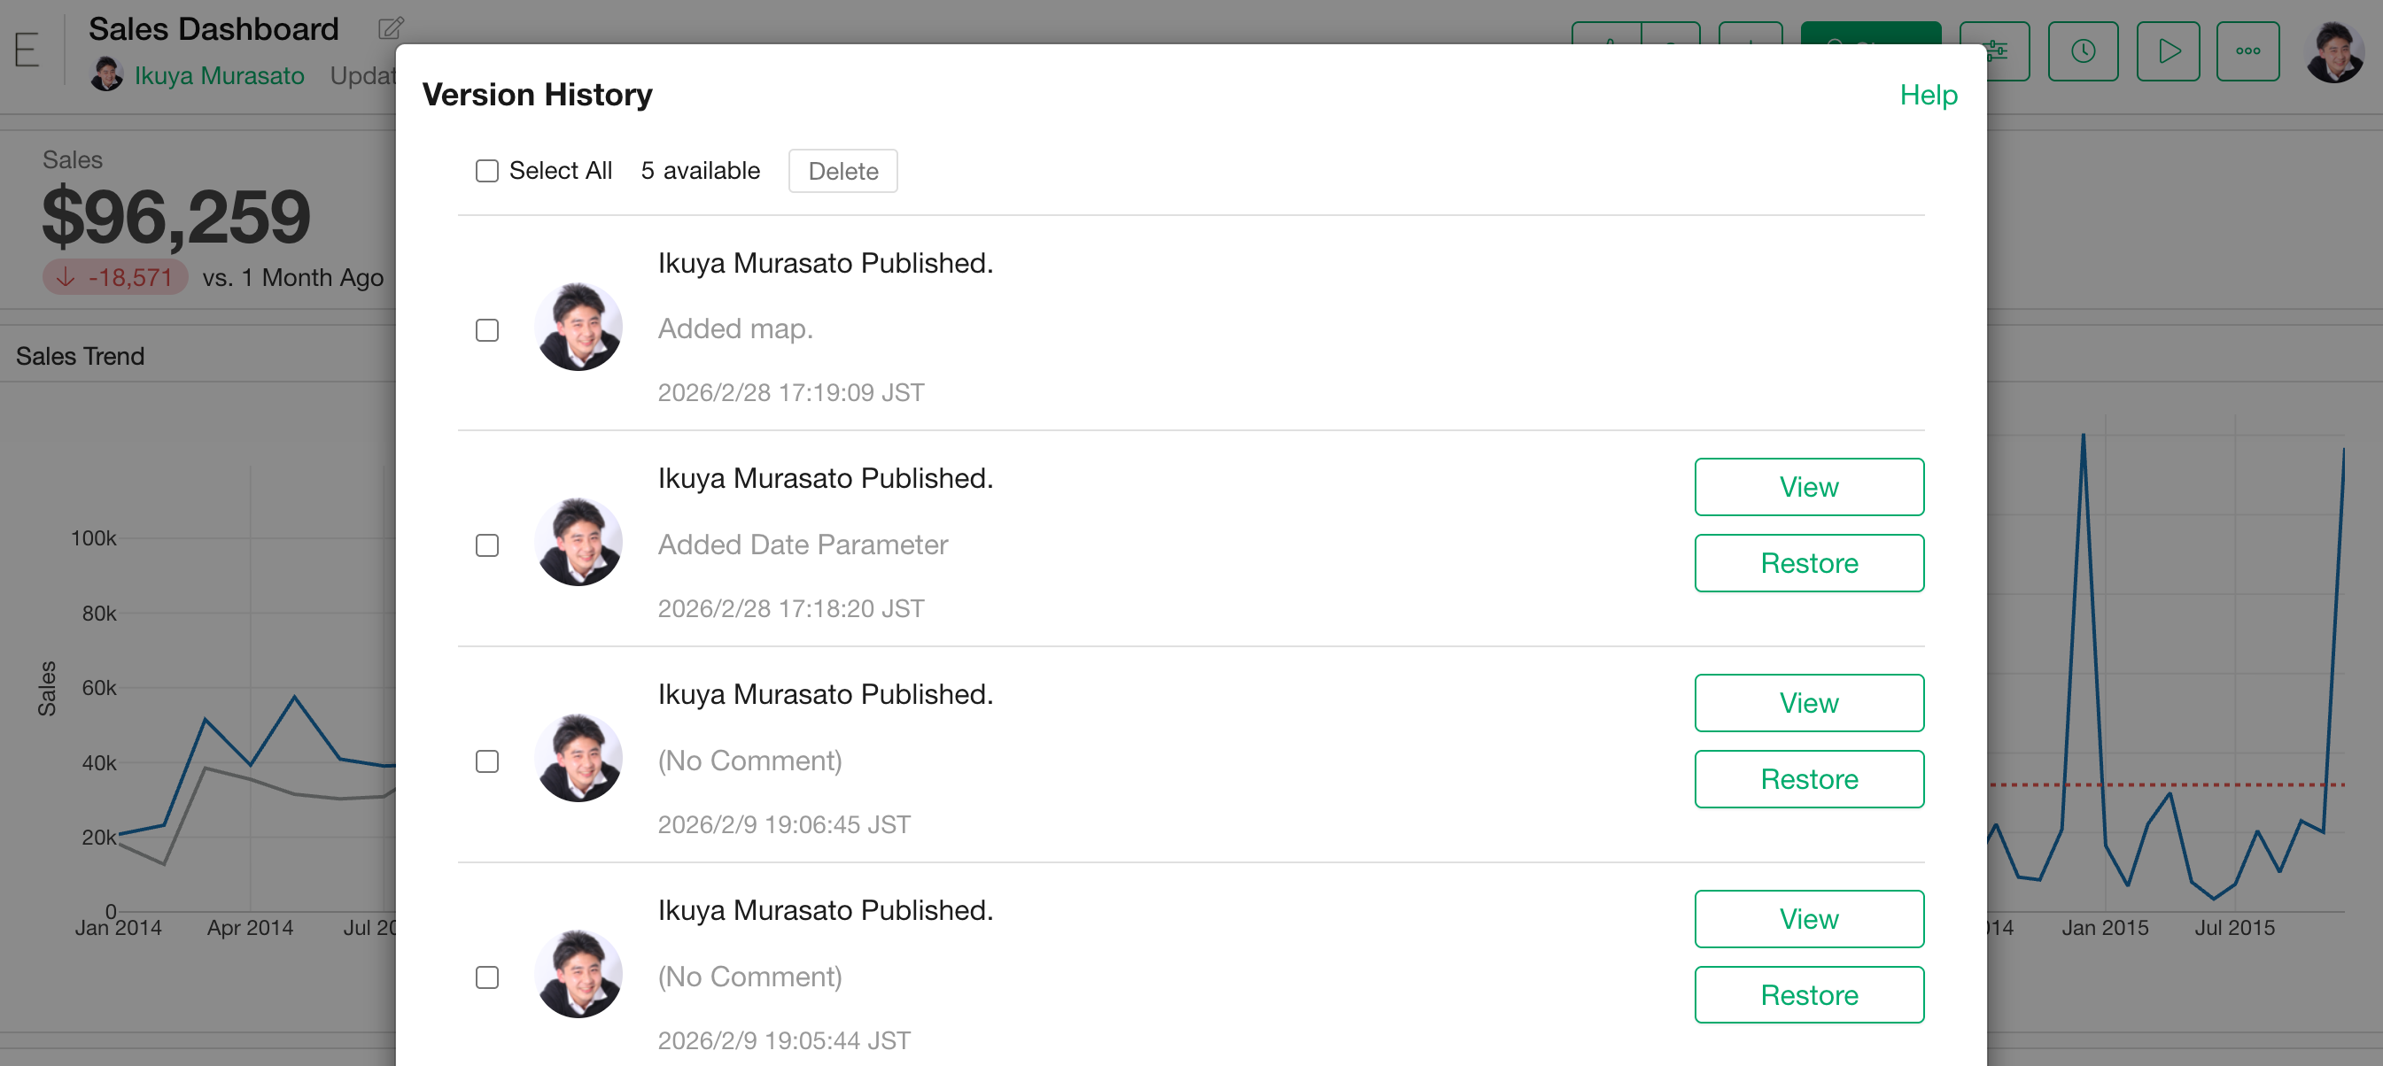2383x1066 pixels.
Task: Click the play presentation icon
Action: pos(2168,51)
